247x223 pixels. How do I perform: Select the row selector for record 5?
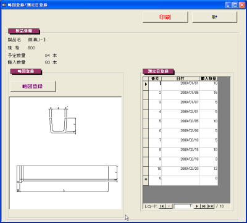(146, 124)
